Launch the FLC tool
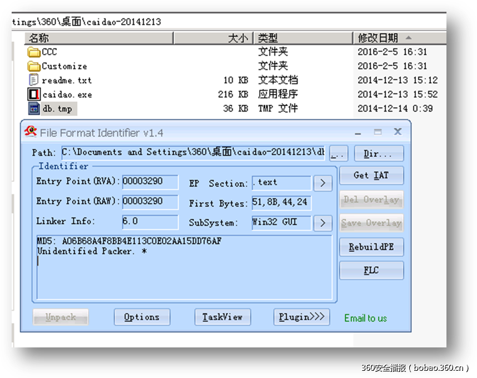Screen dimensions: 477x378 pyautogui.click(x=371, y=270)
